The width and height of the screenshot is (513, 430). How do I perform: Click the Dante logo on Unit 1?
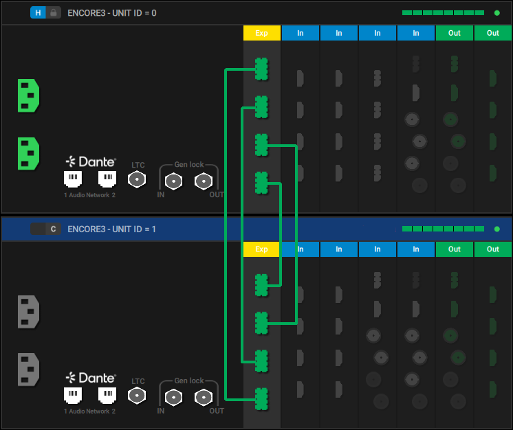pos(91,378)
